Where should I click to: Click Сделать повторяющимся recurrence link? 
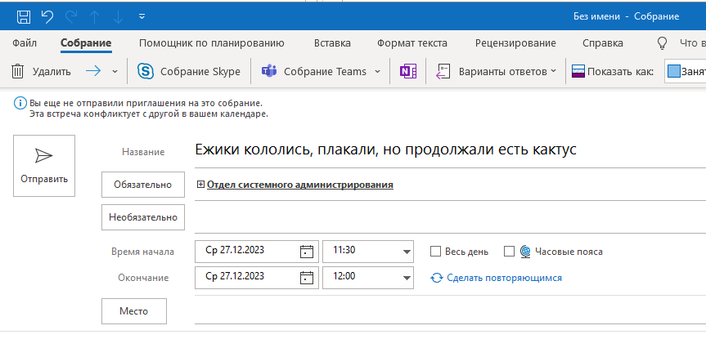click(x=504, y=278)
